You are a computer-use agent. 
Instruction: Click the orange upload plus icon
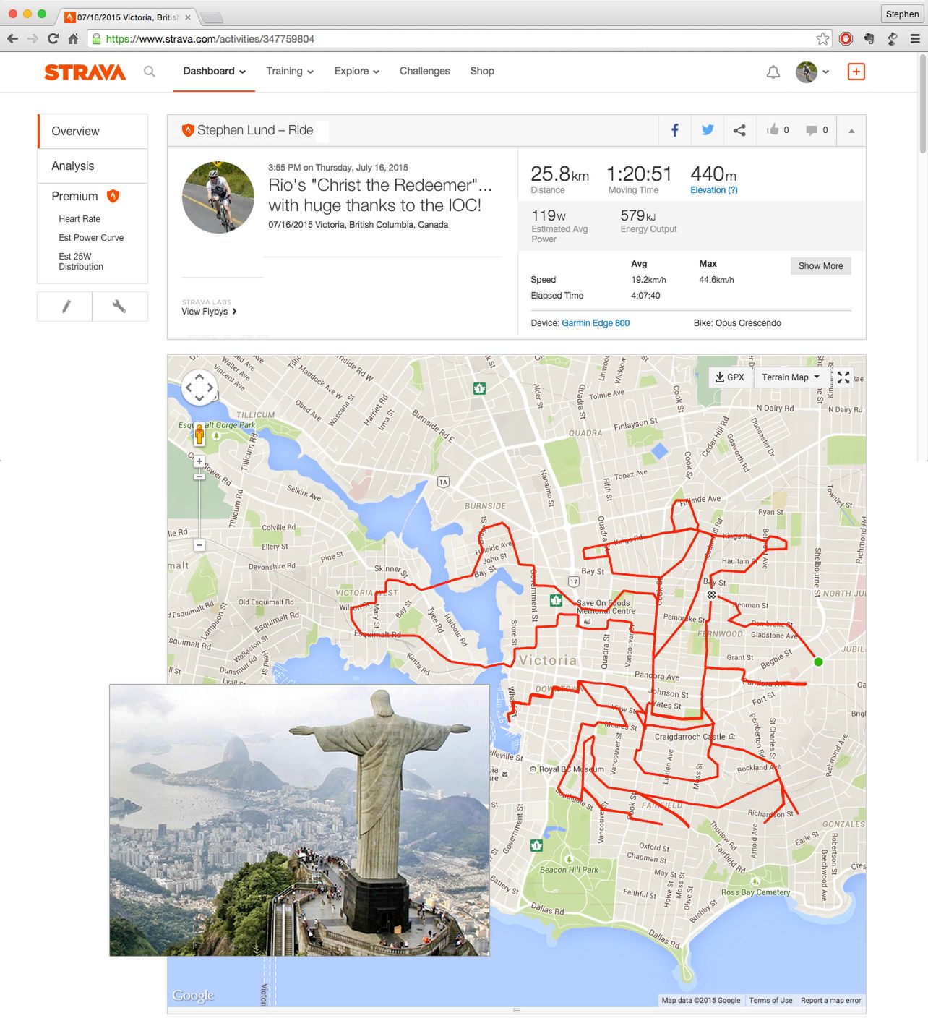[x=856, y=72]
